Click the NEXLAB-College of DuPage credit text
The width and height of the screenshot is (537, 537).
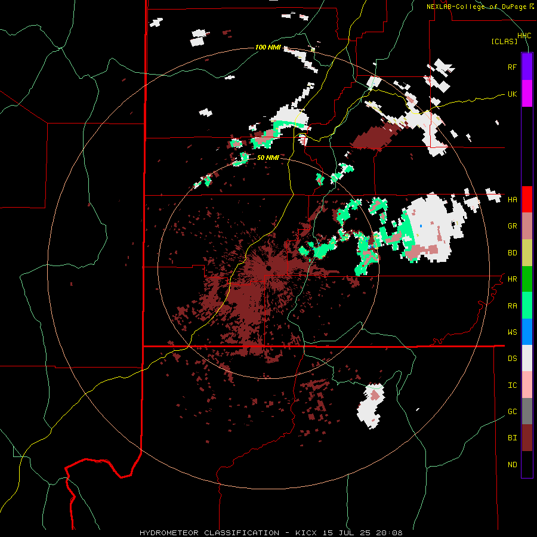[x=476, y=7]
